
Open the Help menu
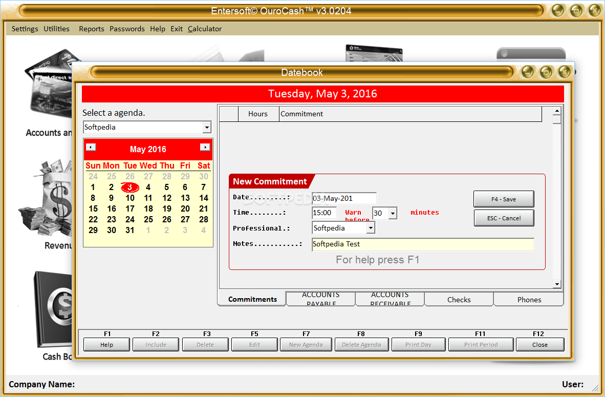[x=158, y=29]
